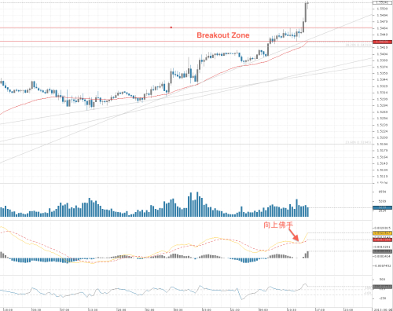Click the gray MACD histogram value tag

(382, 251)
